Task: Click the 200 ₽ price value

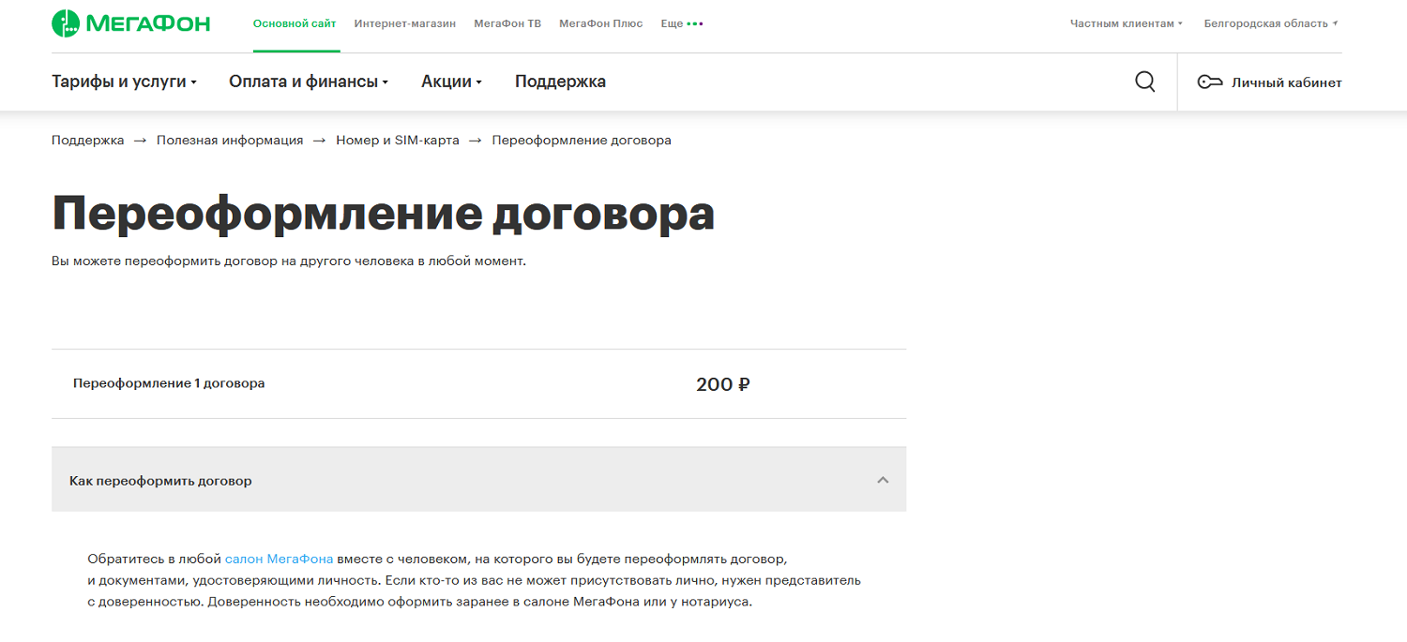Action: pyautogui.click(x=723, y=384)
